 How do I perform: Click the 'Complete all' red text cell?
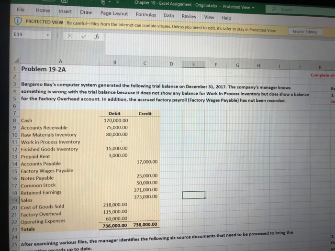pyautogui.click(x=323, y=75)
